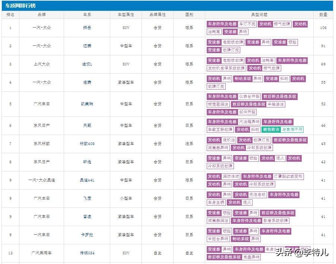
Task: Click the 汽油箱异响 problem tag
Action: 250,122
